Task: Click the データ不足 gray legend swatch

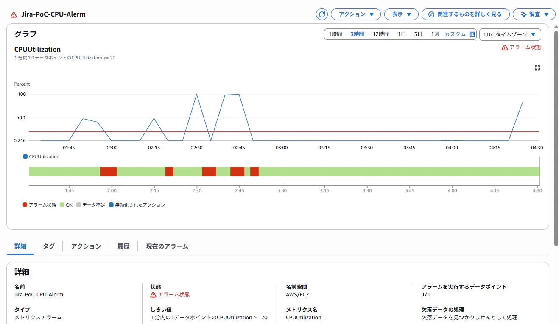Action: [x=78, y=205]
